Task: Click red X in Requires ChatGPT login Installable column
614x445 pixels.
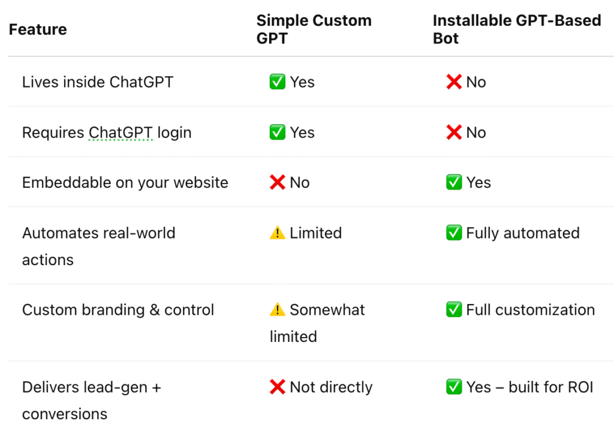Action: pos(454,133)
